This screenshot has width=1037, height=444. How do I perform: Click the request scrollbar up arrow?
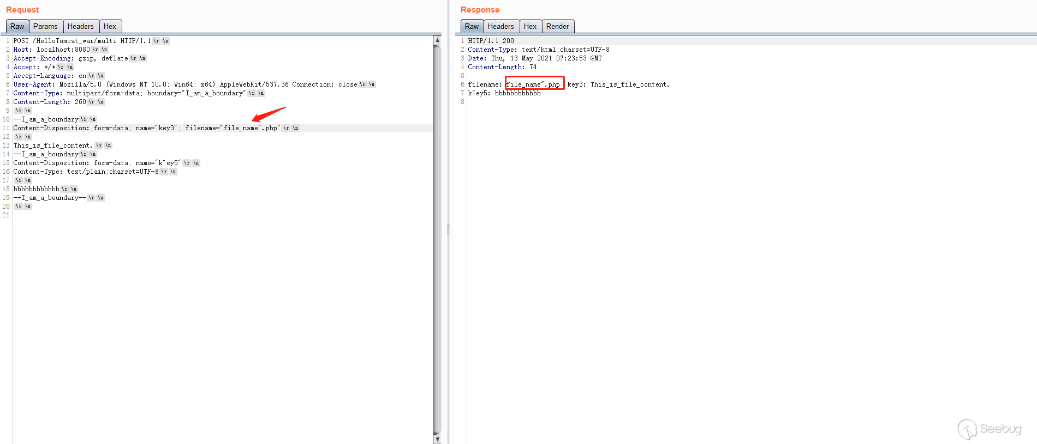coord(437,40)
